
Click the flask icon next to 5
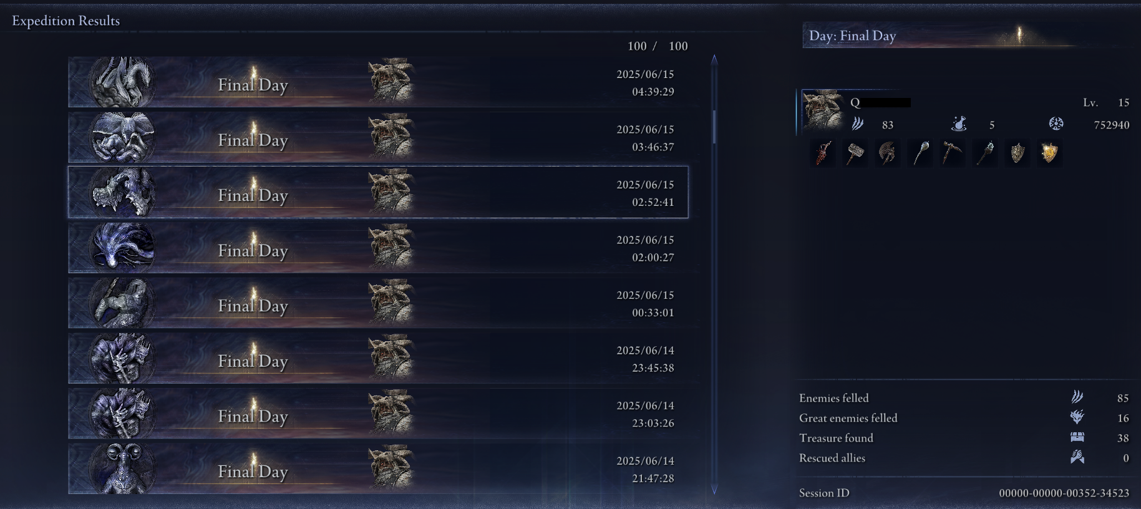point(959,124)
